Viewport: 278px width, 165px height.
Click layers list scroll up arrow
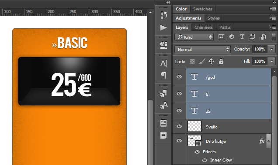[274, 72]
